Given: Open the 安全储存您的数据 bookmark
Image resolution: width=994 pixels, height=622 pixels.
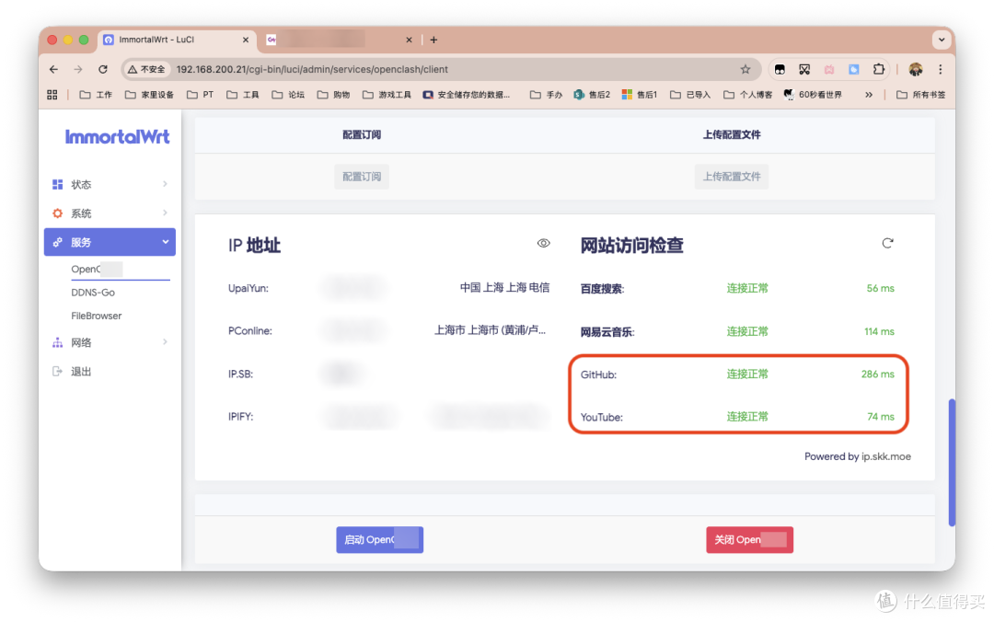Looking at the screenshot, I should (x=467, y=95).
